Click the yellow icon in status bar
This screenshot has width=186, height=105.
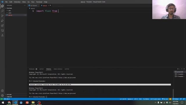170,99
